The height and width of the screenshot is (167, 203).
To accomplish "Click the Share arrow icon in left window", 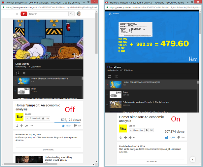I will point(26,126).
